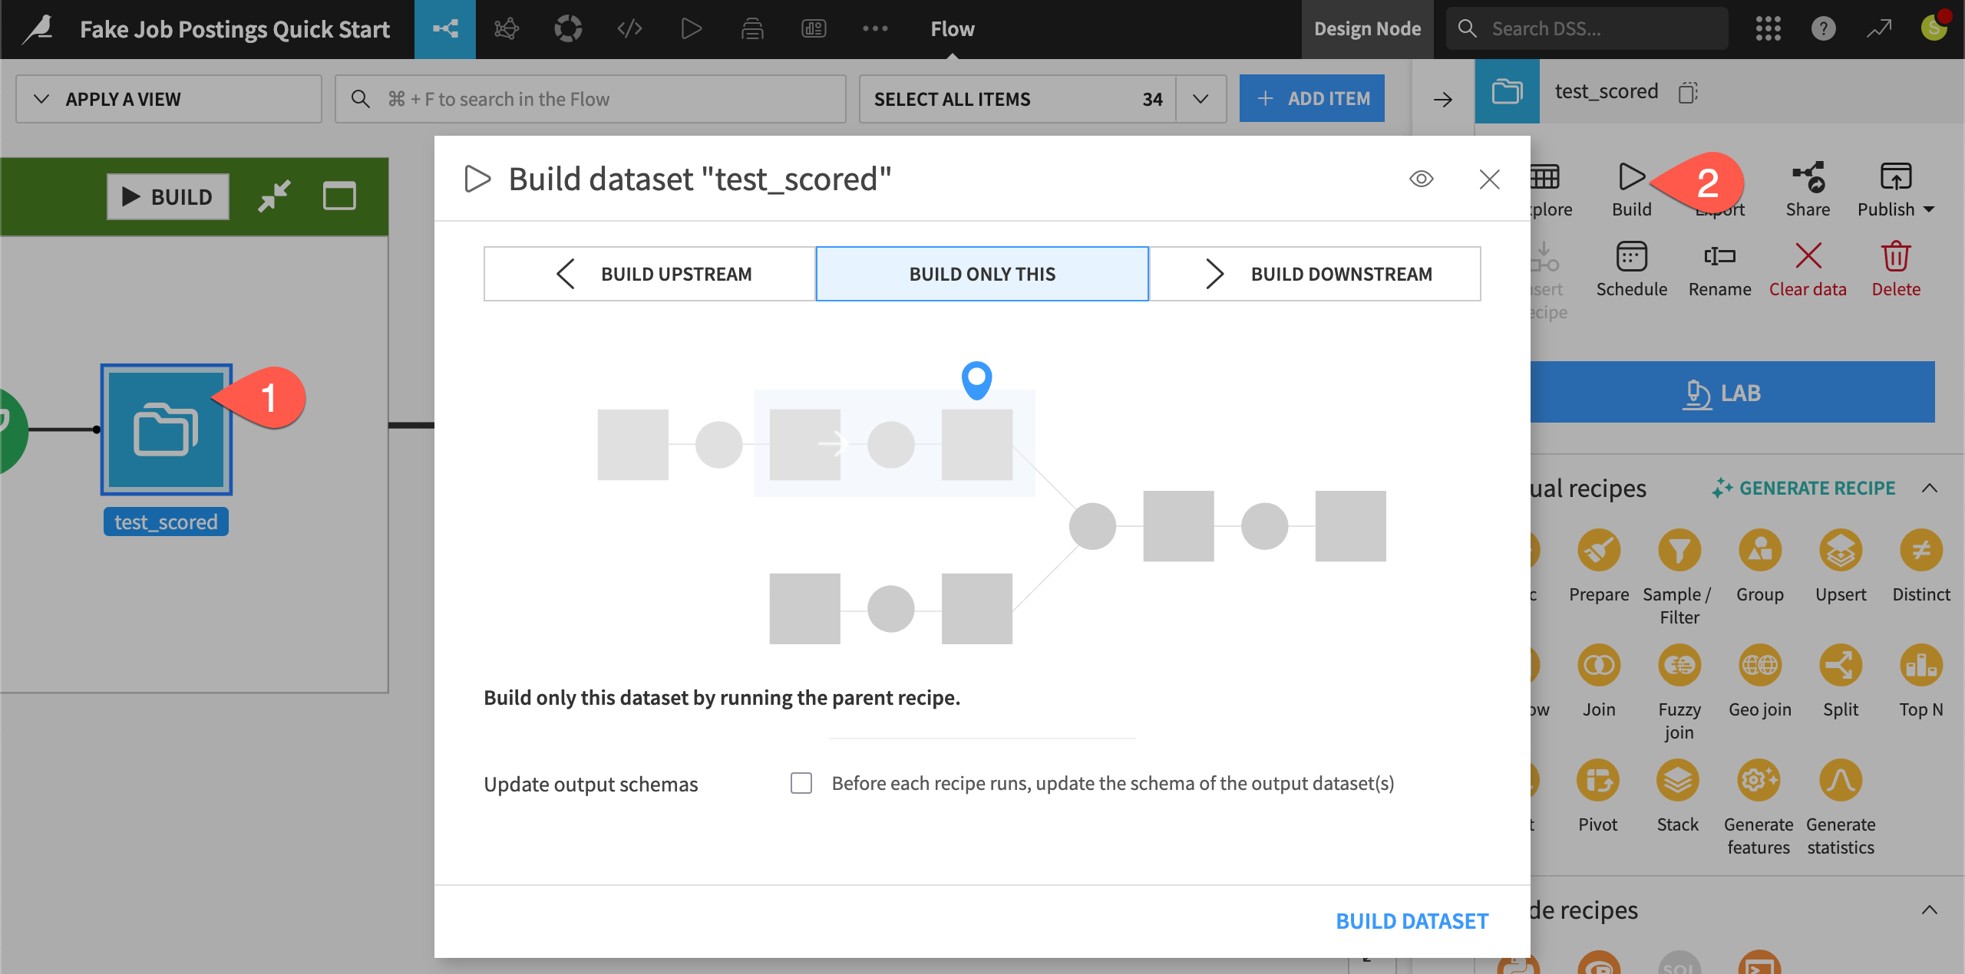Click the BUILD DATASET button
1965x974 pixels.
pos(1412,920)
